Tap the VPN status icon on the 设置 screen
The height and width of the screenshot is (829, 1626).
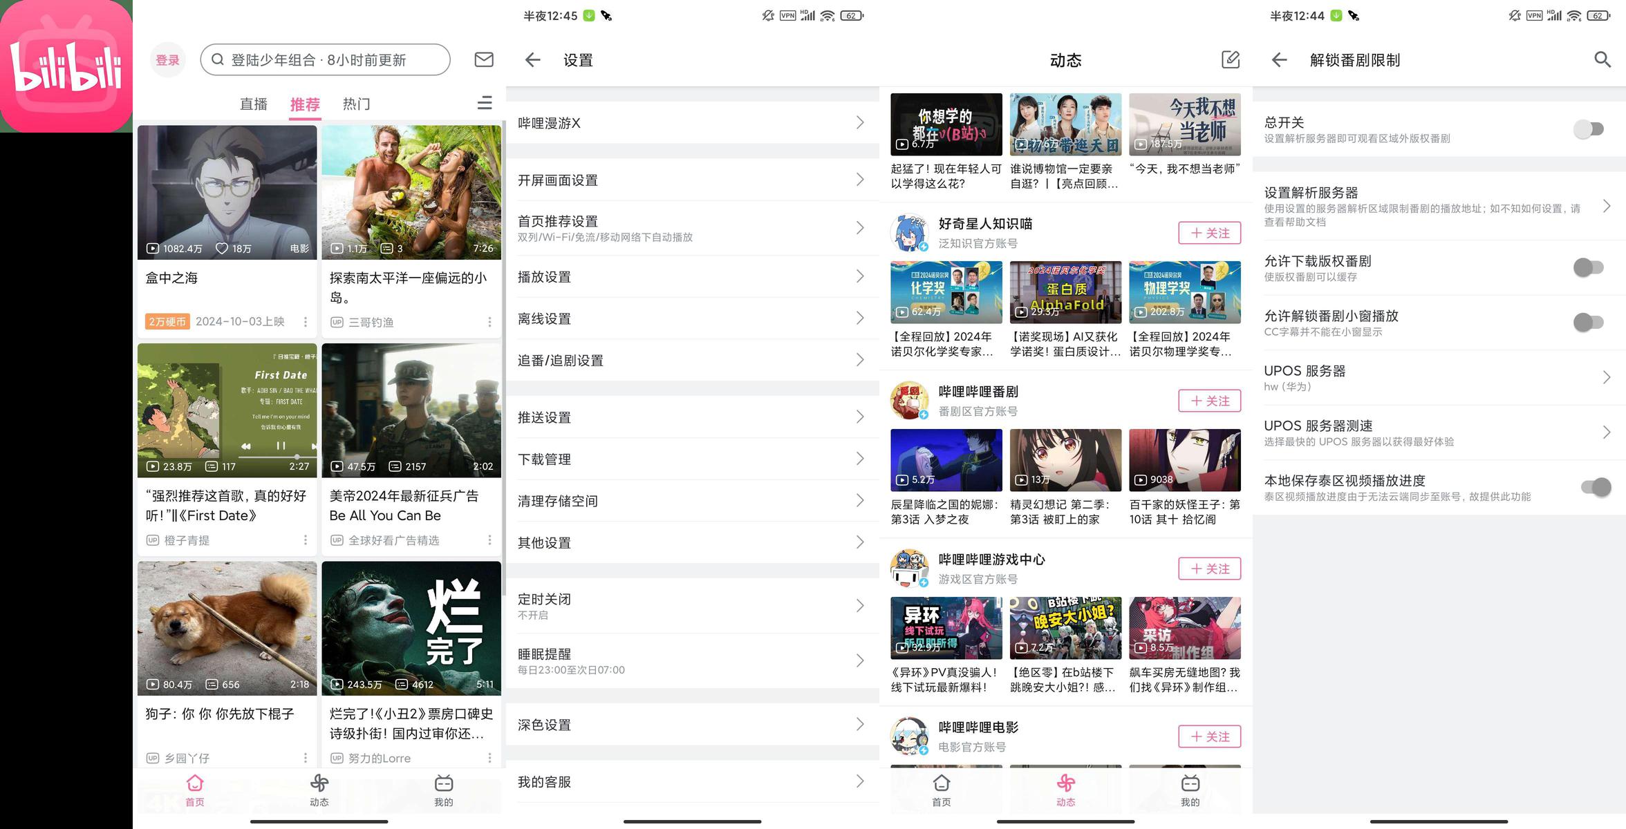(787, 15)
